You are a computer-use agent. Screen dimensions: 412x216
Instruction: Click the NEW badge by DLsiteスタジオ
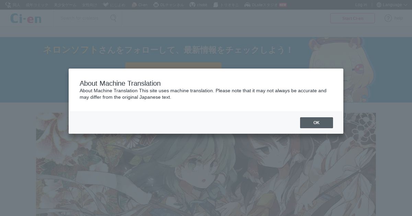[x=283, y=5]
